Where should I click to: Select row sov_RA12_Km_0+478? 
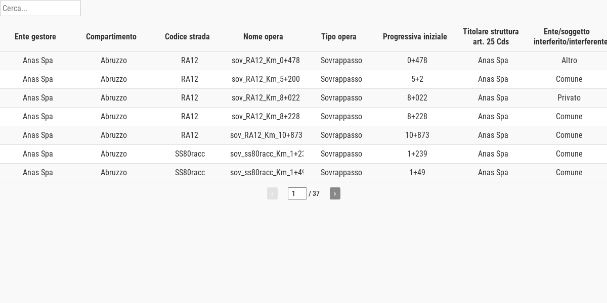pyautogui.click(x=303, y=61)
